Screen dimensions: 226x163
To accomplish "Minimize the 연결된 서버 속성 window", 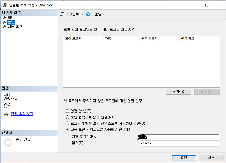I will (194, 5).
